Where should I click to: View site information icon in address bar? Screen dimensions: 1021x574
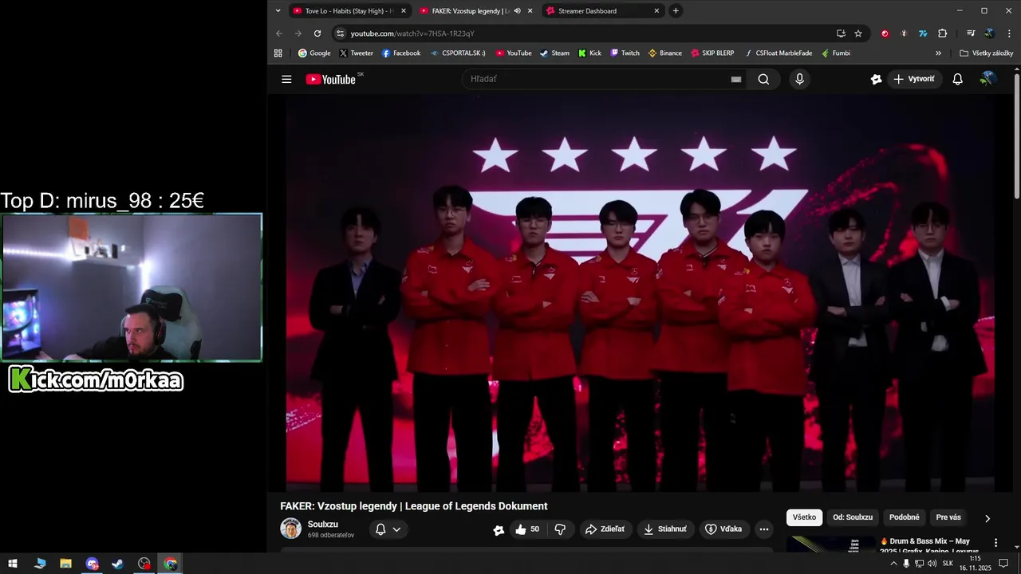[x=340, y=33]
